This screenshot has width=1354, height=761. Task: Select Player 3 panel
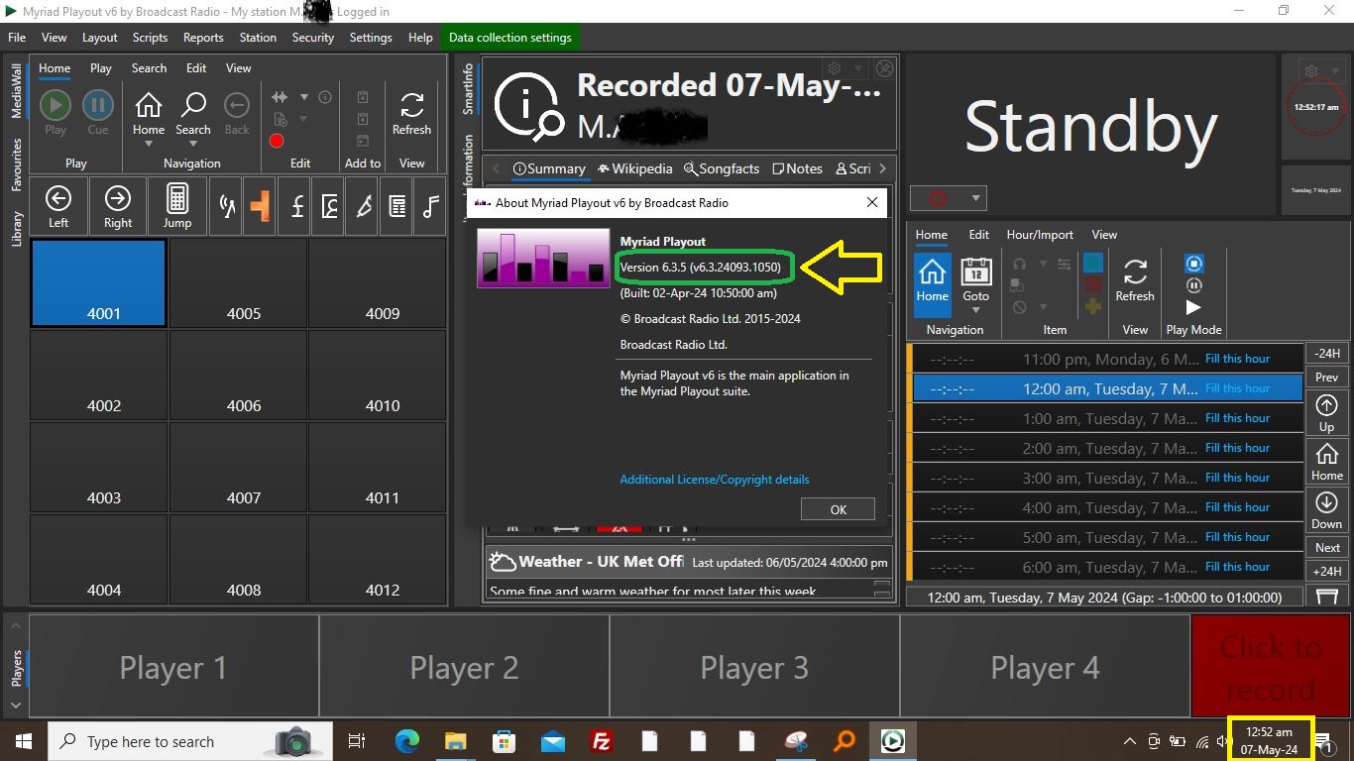(x=754, y=668)
